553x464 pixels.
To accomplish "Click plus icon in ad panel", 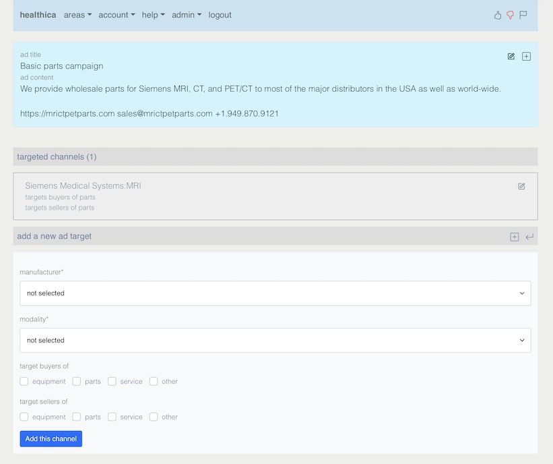I will (x=526, y=57).
